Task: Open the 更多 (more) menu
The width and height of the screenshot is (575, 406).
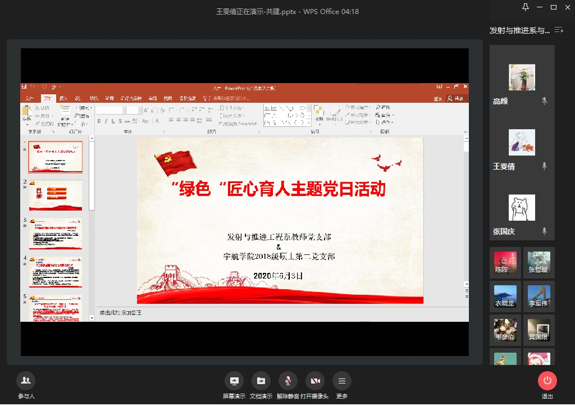Action: (341, 381)
